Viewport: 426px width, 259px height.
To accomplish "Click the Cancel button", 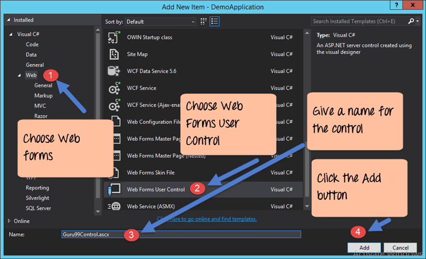I will click(x=400, y=248).
